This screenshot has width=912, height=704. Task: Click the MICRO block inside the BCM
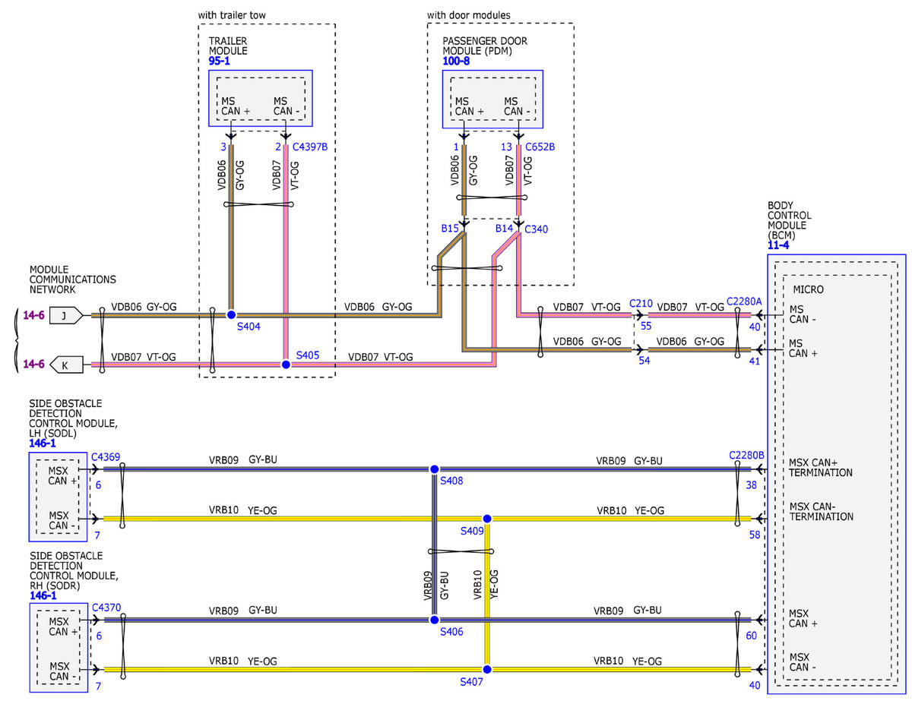click(x=808, y=289)
